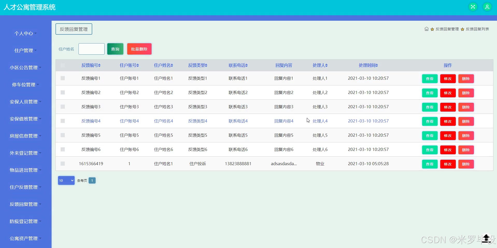Click 查看 for row 反馈编号1
Image resolution: width=497 pixels, height=248 pixels.
click(x=430, y=79)
